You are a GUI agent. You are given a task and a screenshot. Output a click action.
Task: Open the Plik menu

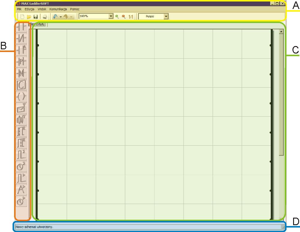point(19,9)
